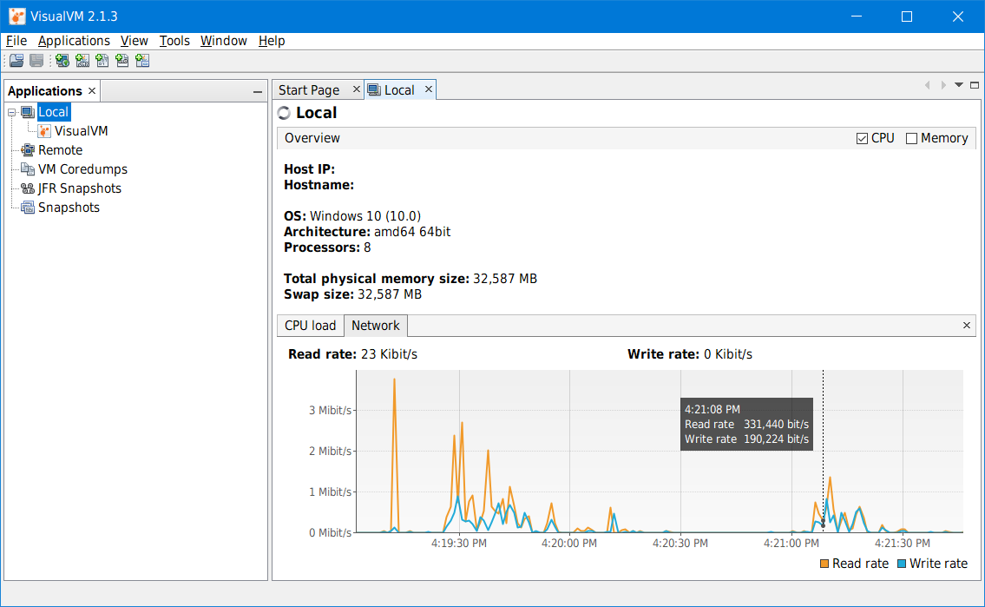Switch to the CPU load tab
985x607 pixels.
pyautogui.click(x=311, y=326)
